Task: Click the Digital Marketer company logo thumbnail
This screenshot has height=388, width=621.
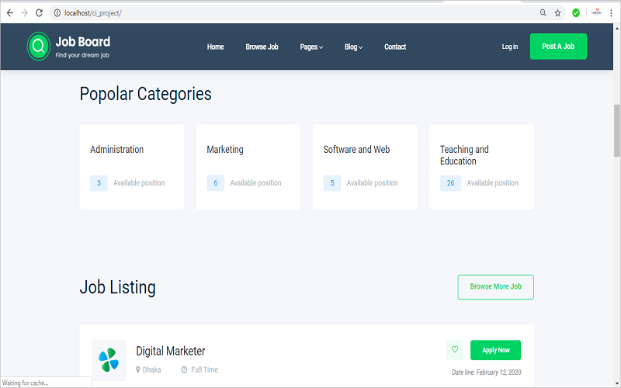Action: tap(109, 360)
